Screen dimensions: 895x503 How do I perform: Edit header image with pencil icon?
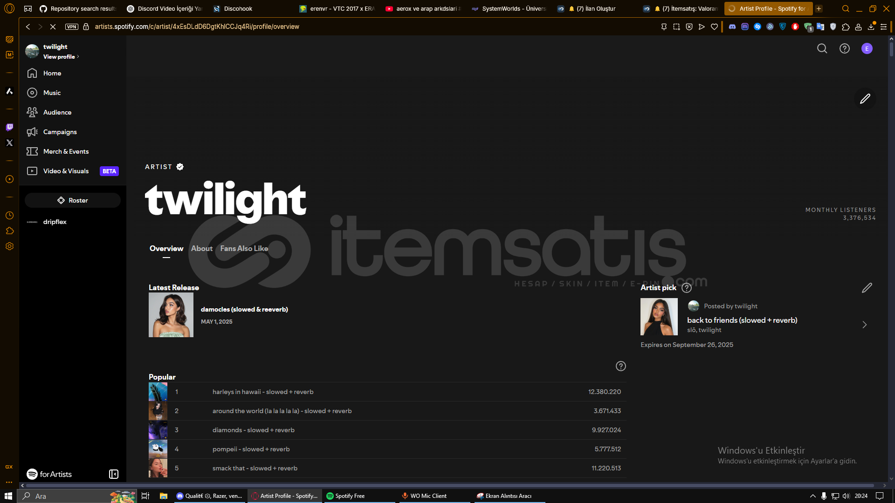coord(865,99)
